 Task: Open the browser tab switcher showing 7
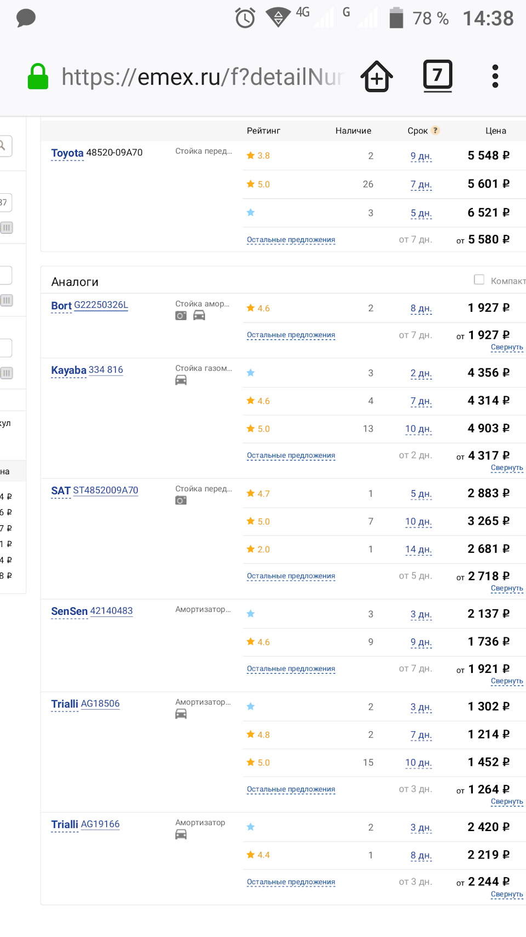coord(438,76)
